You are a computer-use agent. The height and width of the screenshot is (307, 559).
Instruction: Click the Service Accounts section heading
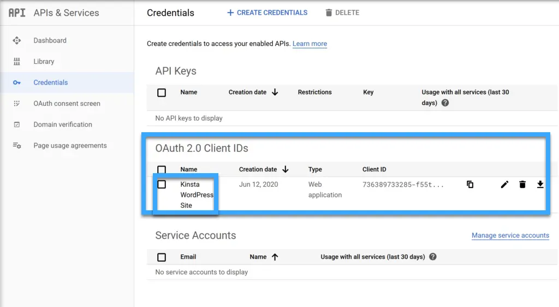click(196, 235)
